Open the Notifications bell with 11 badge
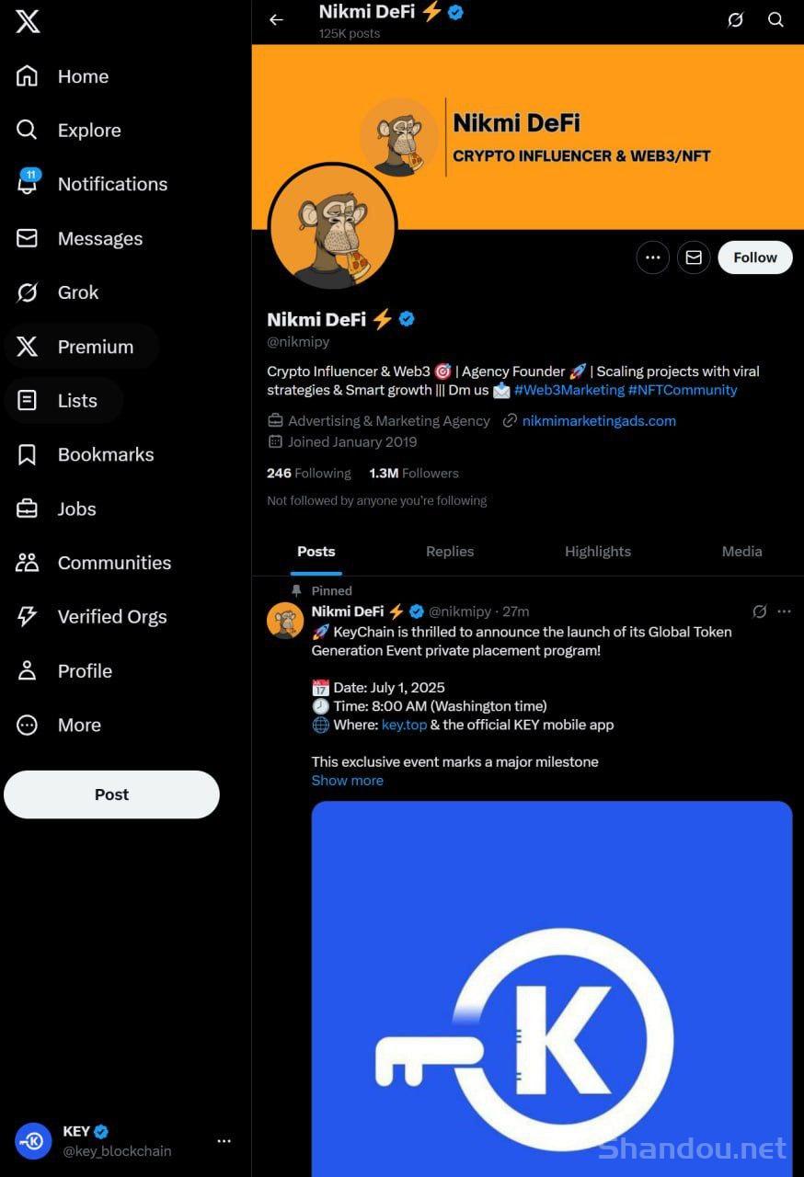This screenshot has width=804, height=1177. [x=28, y=182]
